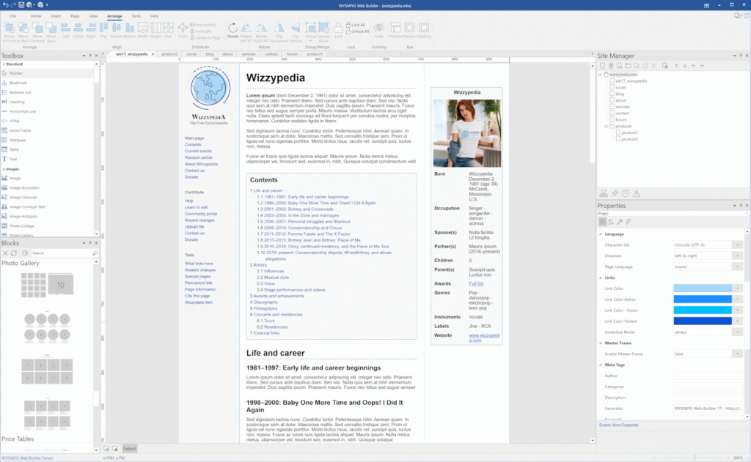Click the More Properties link
This screenshot has height=462, width=751.
(x=625, y=425)
